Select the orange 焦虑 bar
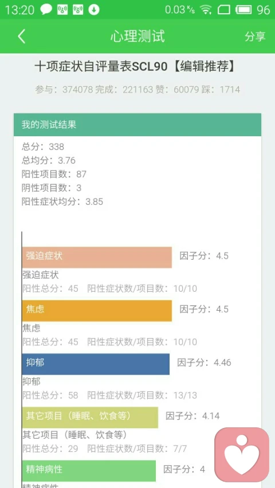 pyautogui.click(x=97, y=311)
